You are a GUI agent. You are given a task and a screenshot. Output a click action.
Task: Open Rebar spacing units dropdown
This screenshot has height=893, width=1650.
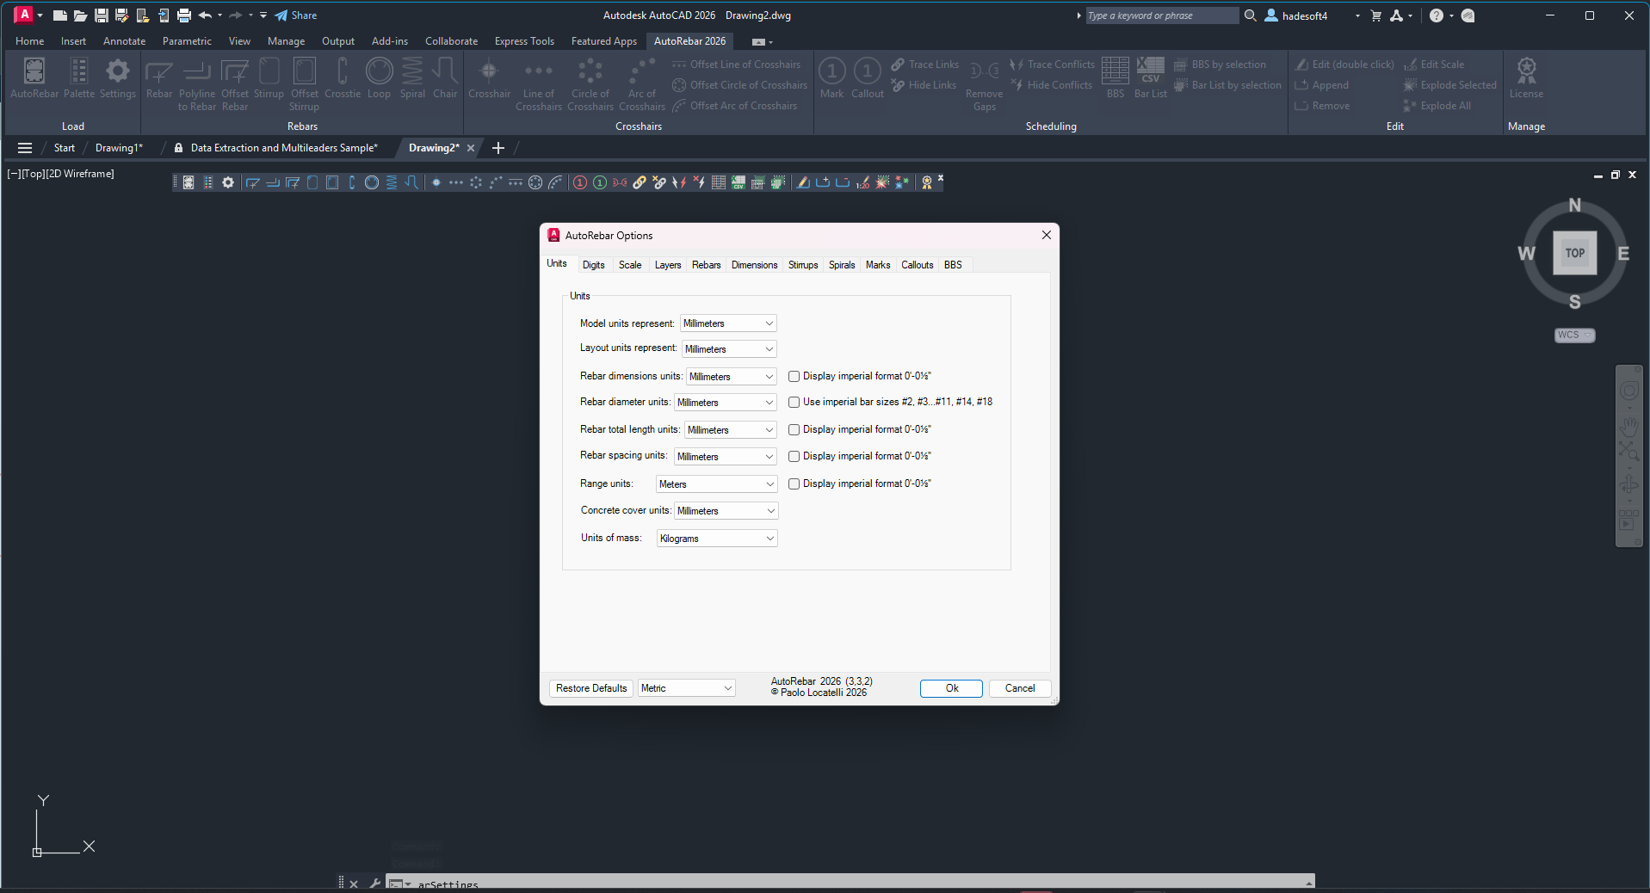[x=726, y=456]
